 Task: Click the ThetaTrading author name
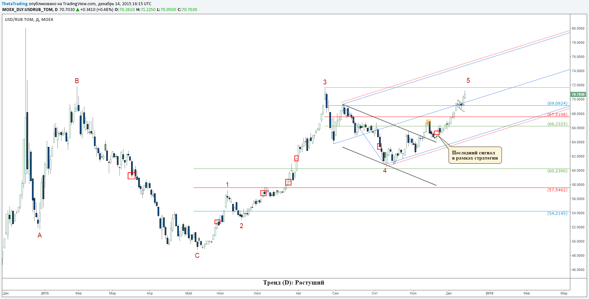(x=15, y=4)
